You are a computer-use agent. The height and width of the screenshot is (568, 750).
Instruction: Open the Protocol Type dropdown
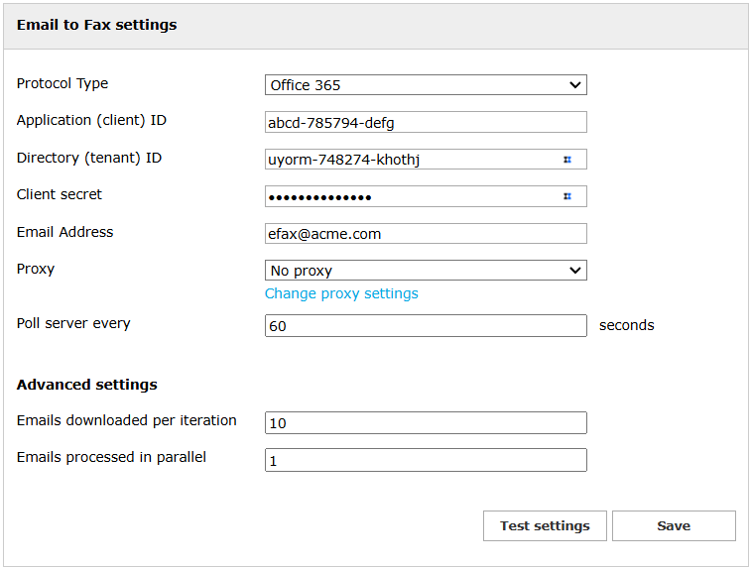(426, 85)
